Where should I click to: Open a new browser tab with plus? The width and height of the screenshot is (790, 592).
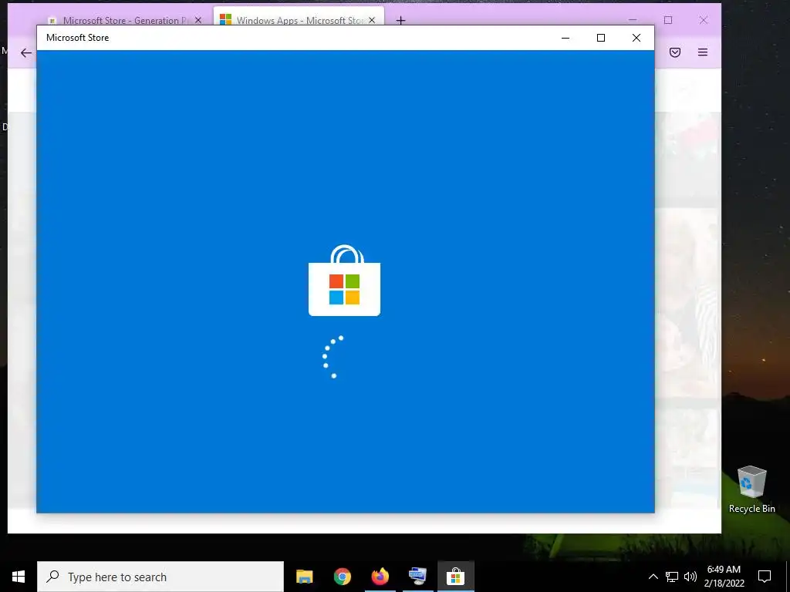pyautogui.click(x=400, y=20)
